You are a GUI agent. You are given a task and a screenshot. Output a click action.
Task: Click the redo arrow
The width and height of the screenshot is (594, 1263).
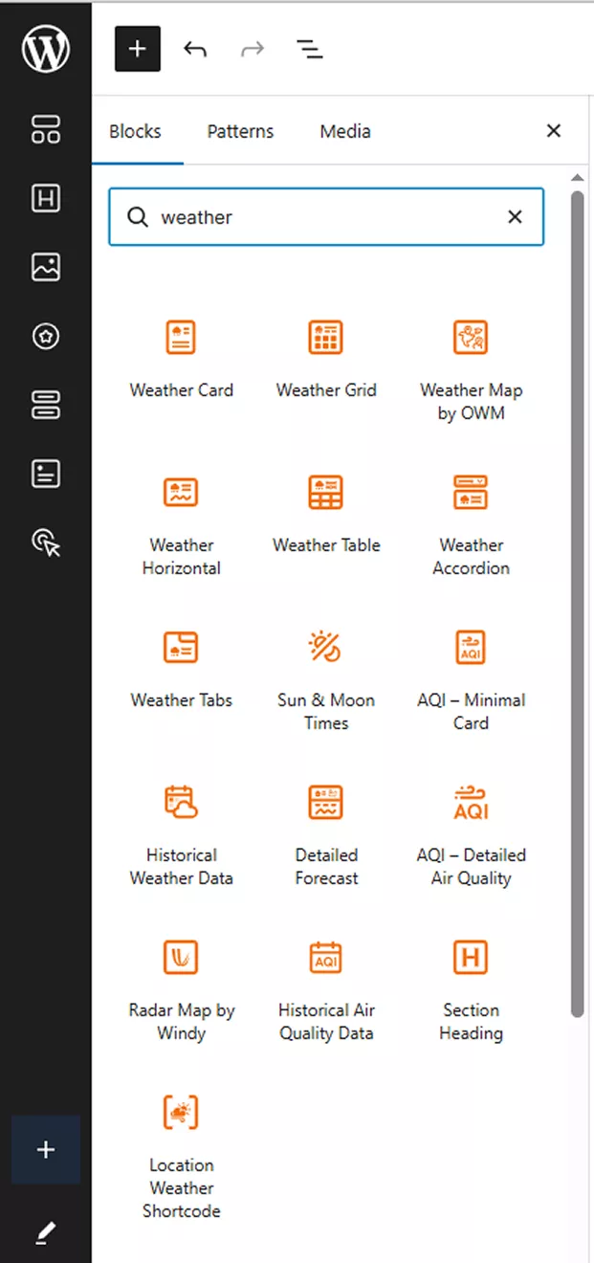point(253,49)
